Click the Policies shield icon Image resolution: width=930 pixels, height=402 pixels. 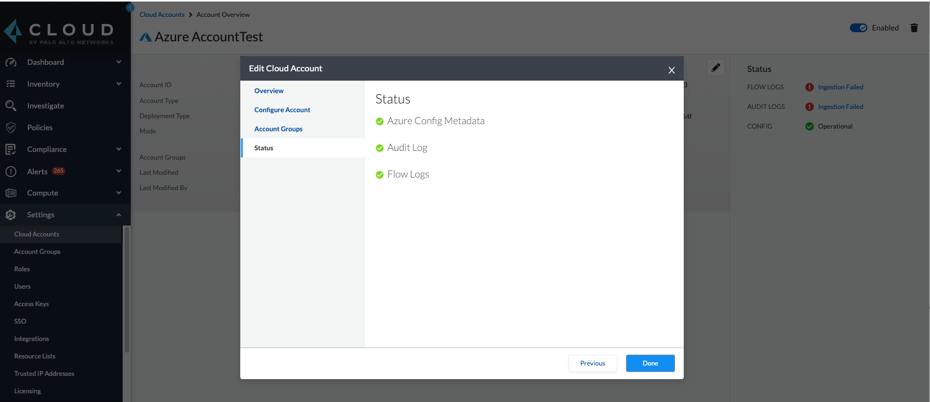[11, 127]
